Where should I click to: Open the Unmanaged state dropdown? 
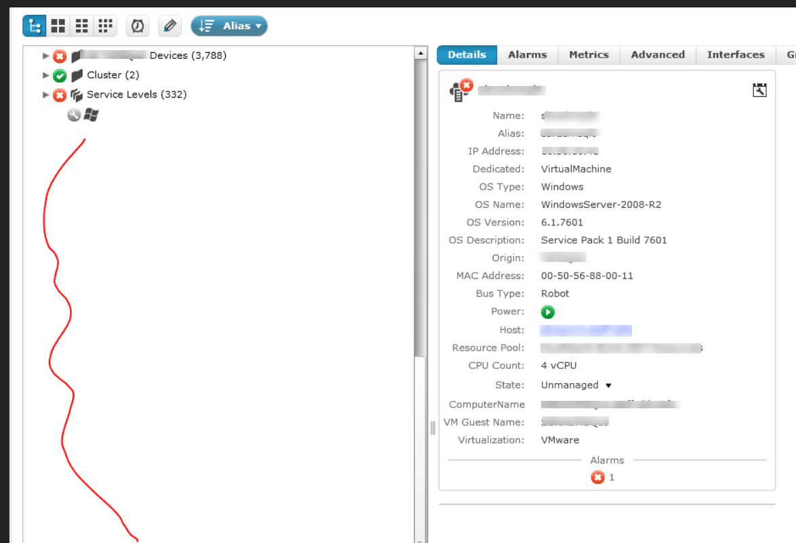(x=576, y=385)
